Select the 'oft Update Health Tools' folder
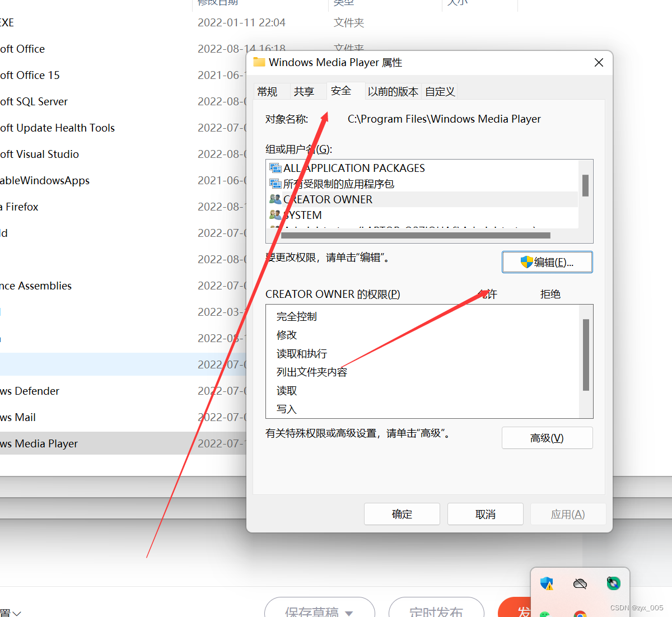The height and width of the screenshot is (617, 672). coord(123,128)
